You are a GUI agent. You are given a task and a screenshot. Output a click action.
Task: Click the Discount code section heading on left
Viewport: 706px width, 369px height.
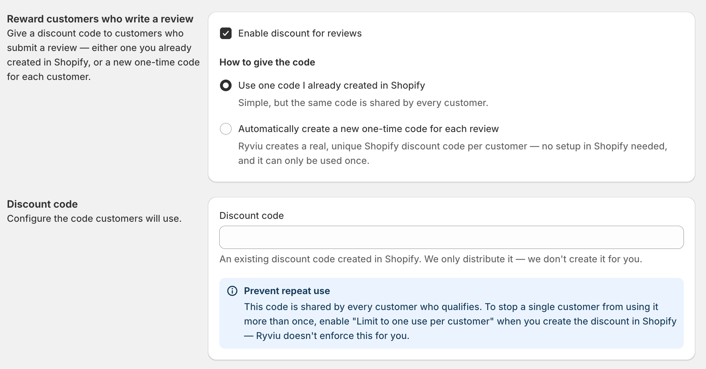[42, 204]
